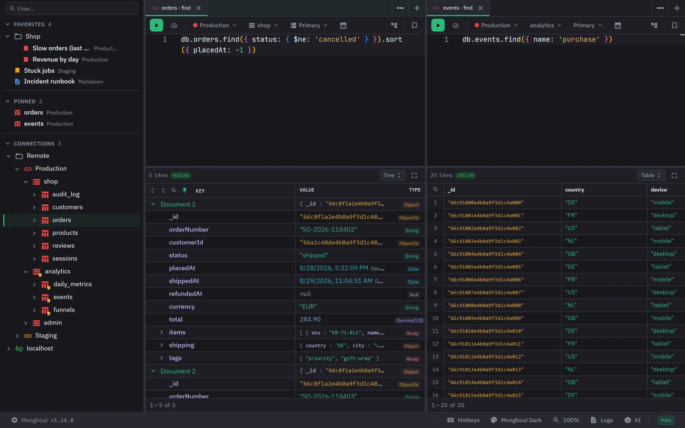Add new tab in events pane
The width and height of the screenshot is (685, 428).
tap(677, 8)
